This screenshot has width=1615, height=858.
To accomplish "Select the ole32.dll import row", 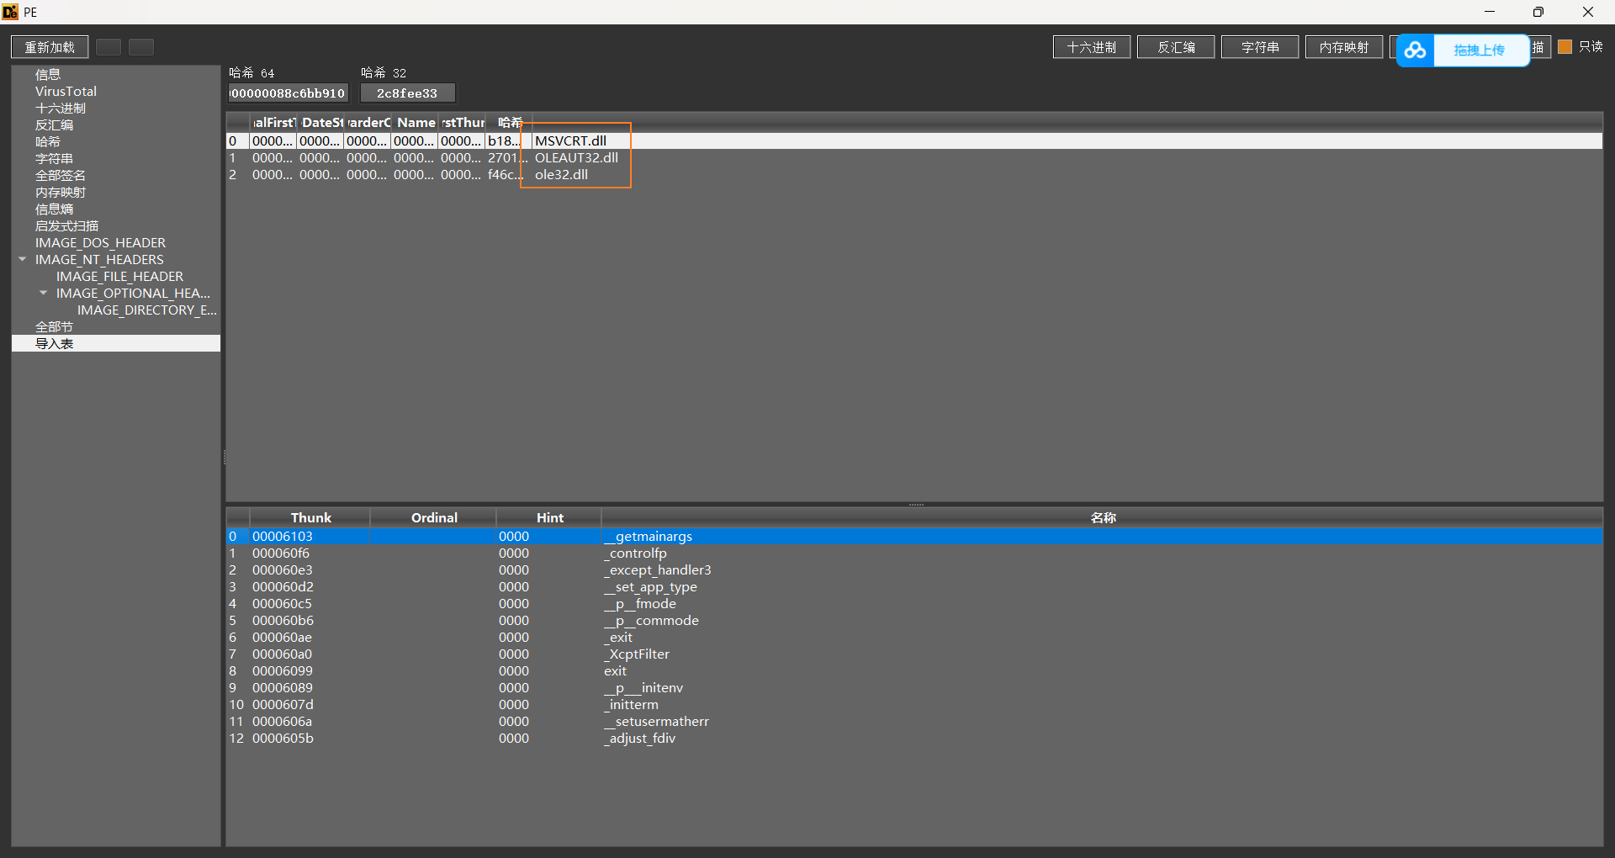I will (x=914, y=174).
